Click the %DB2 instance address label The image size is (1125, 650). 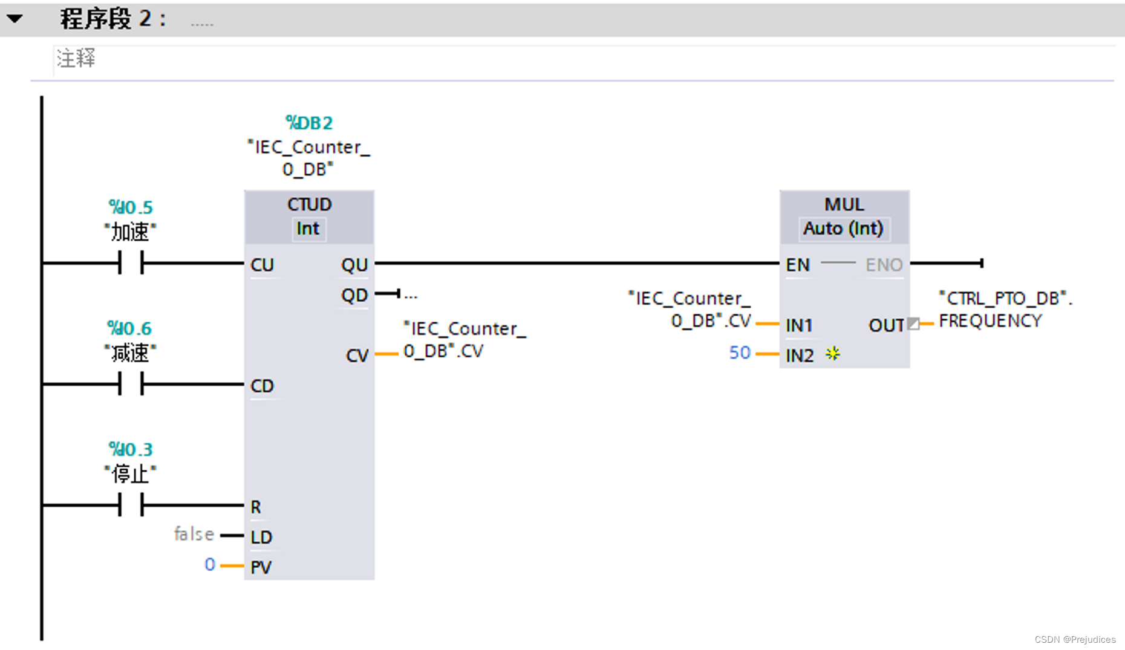point(309,123)
